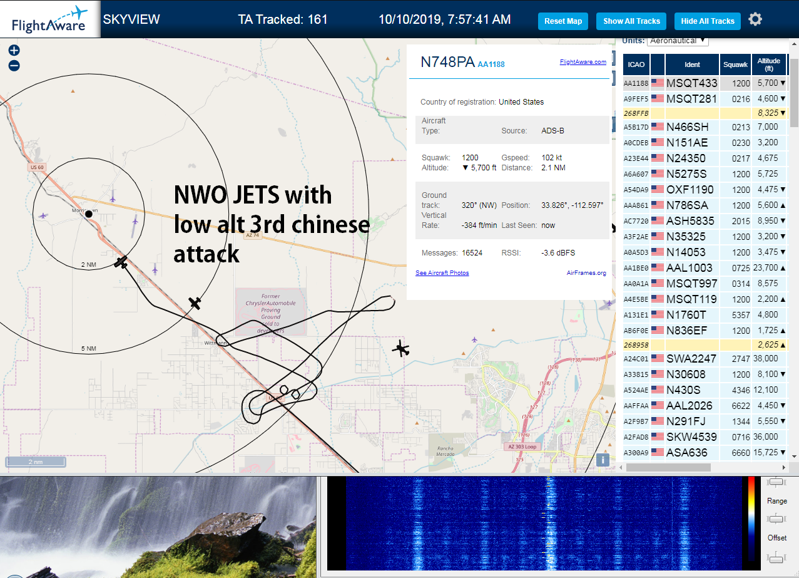
Task: Adjust slider between Range and Offset labels
Action: pos(776,519)
